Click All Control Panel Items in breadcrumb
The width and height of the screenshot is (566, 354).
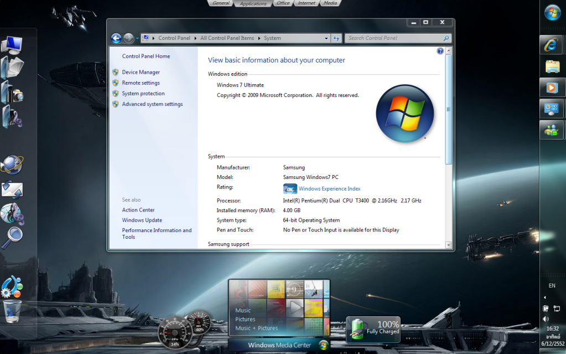point(227,38)
